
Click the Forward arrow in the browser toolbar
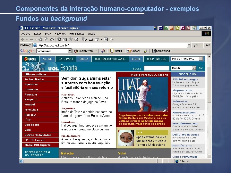pos(31,39)
